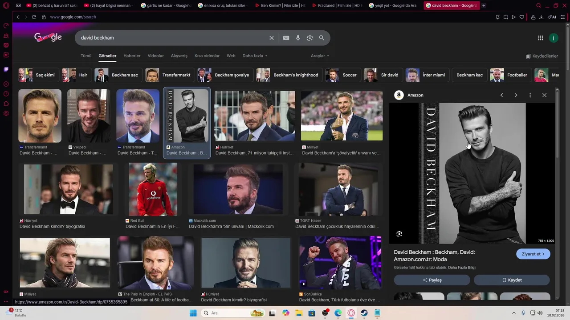Switch to the Haberler tab
Image resolution: width=570 pixels, height=320 pixels.
[x=132, y=56]
